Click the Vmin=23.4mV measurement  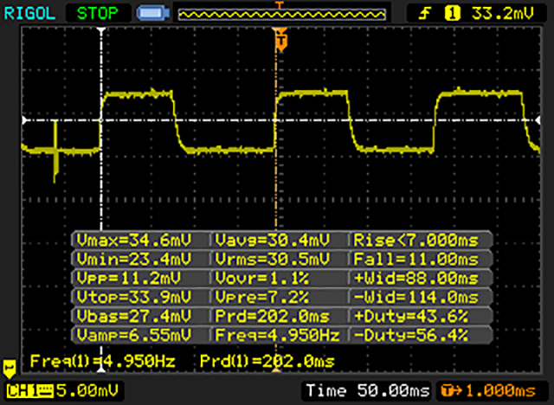pyautogui.click(x=134, y=259)
